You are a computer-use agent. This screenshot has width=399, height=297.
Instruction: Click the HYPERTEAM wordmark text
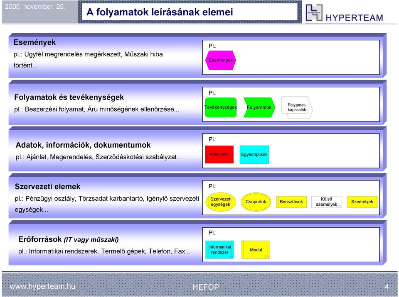[x=355, y=18]
